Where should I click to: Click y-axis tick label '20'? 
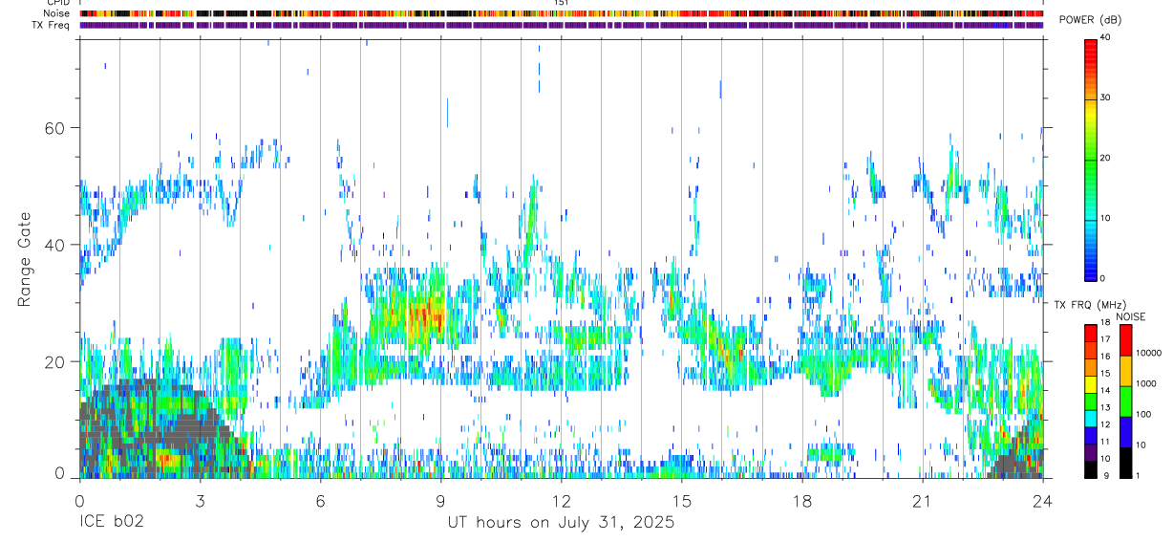[55, 363]
